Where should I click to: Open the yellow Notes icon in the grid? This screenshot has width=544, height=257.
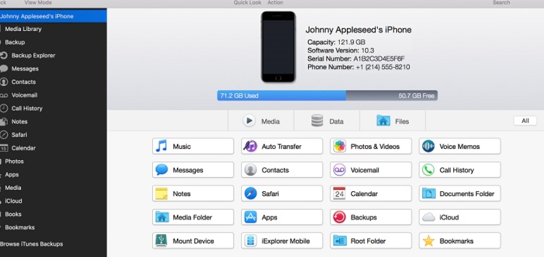(162, 194)
